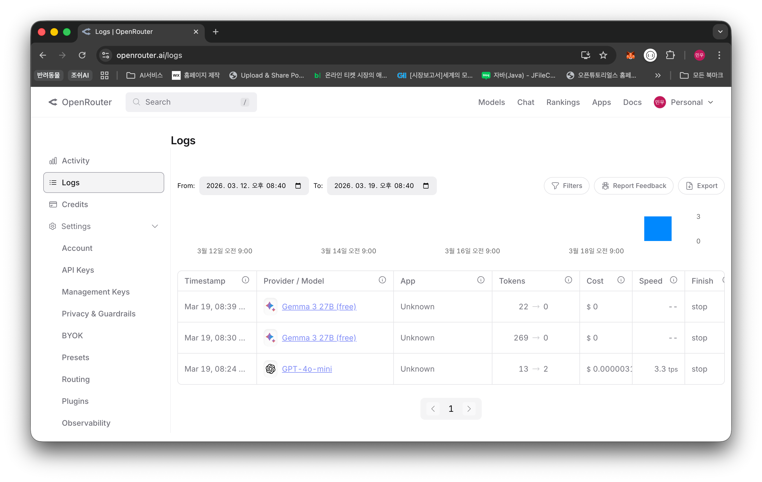Open the tab search dropdown arrow
Viewport: 762px width, 482px height.
click(x=720, y=32)
